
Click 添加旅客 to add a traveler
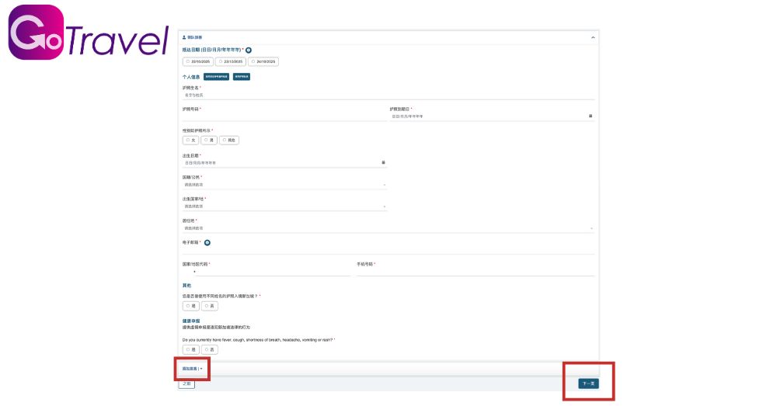coord(192,368)
